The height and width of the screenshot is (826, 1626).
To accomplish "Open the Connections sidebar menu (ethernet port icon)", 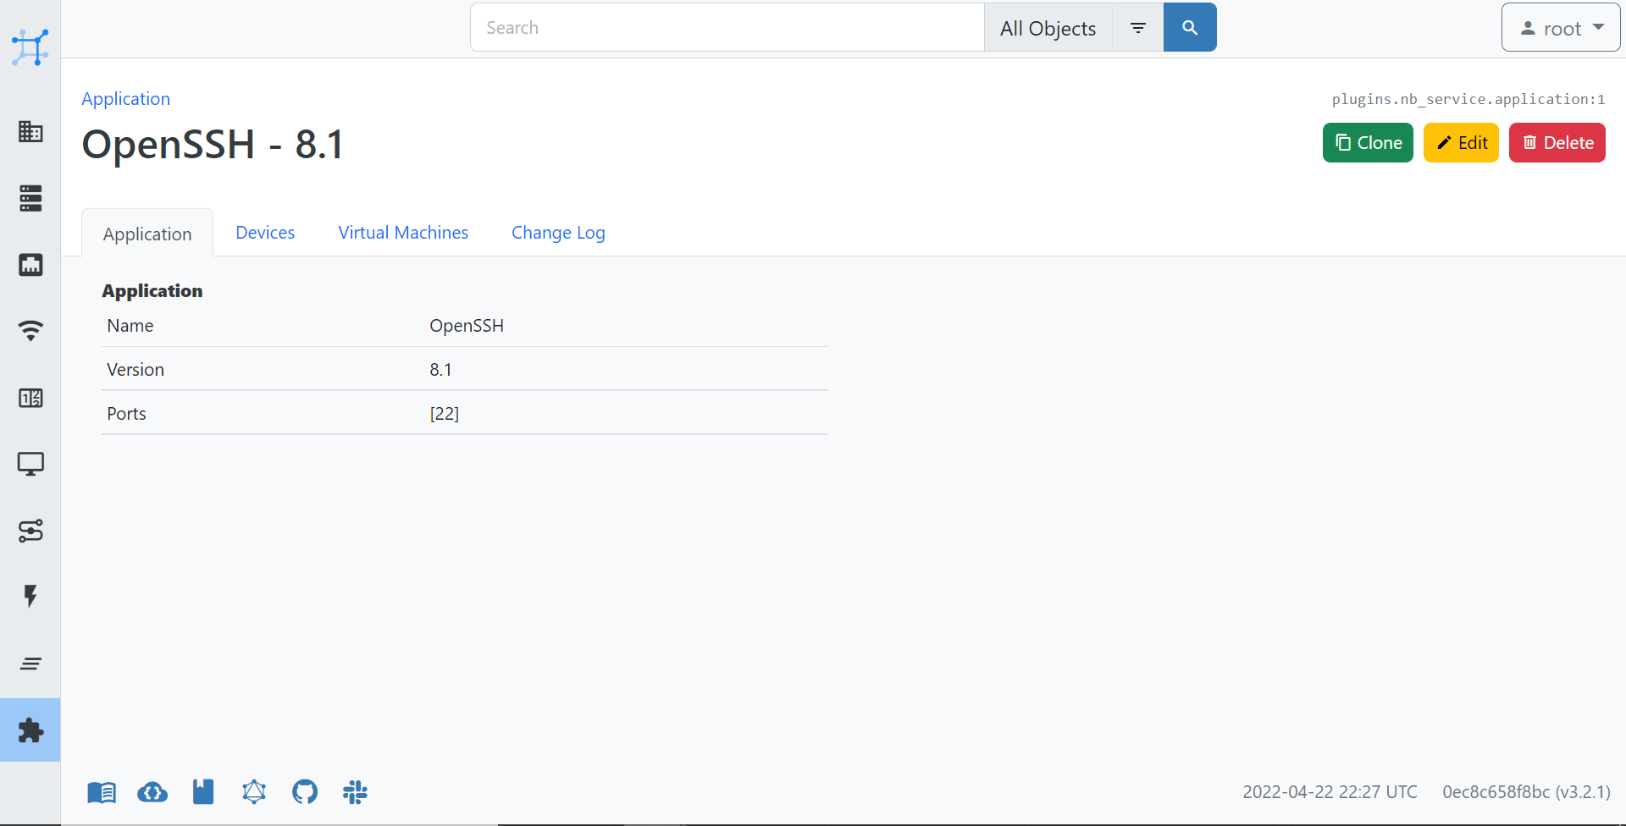I will tap(30, 265).
